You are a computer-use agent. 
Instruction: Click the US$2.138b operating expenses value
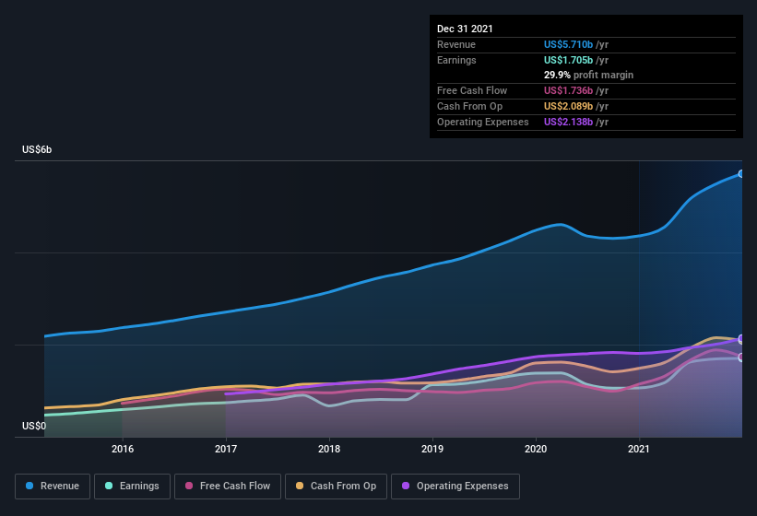(x=568, y=122)
